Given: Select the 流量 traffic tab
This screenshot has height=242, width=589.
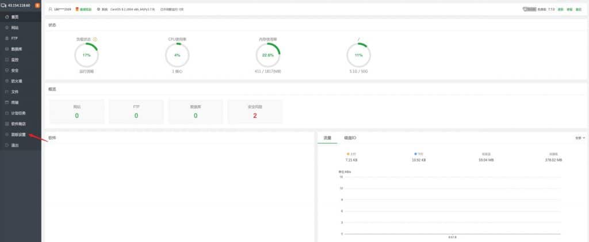Looking at the screenshot, I should [x=327, y=138].
